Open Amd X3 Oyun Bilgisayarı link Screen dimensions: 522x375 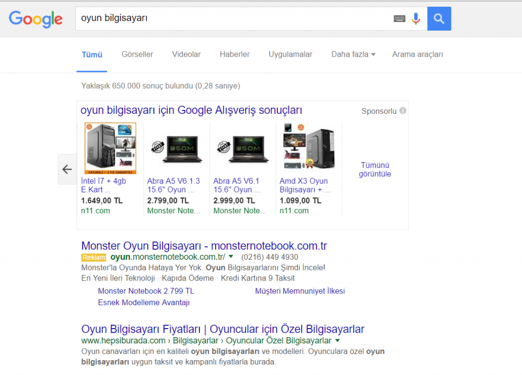pos(305,185)
